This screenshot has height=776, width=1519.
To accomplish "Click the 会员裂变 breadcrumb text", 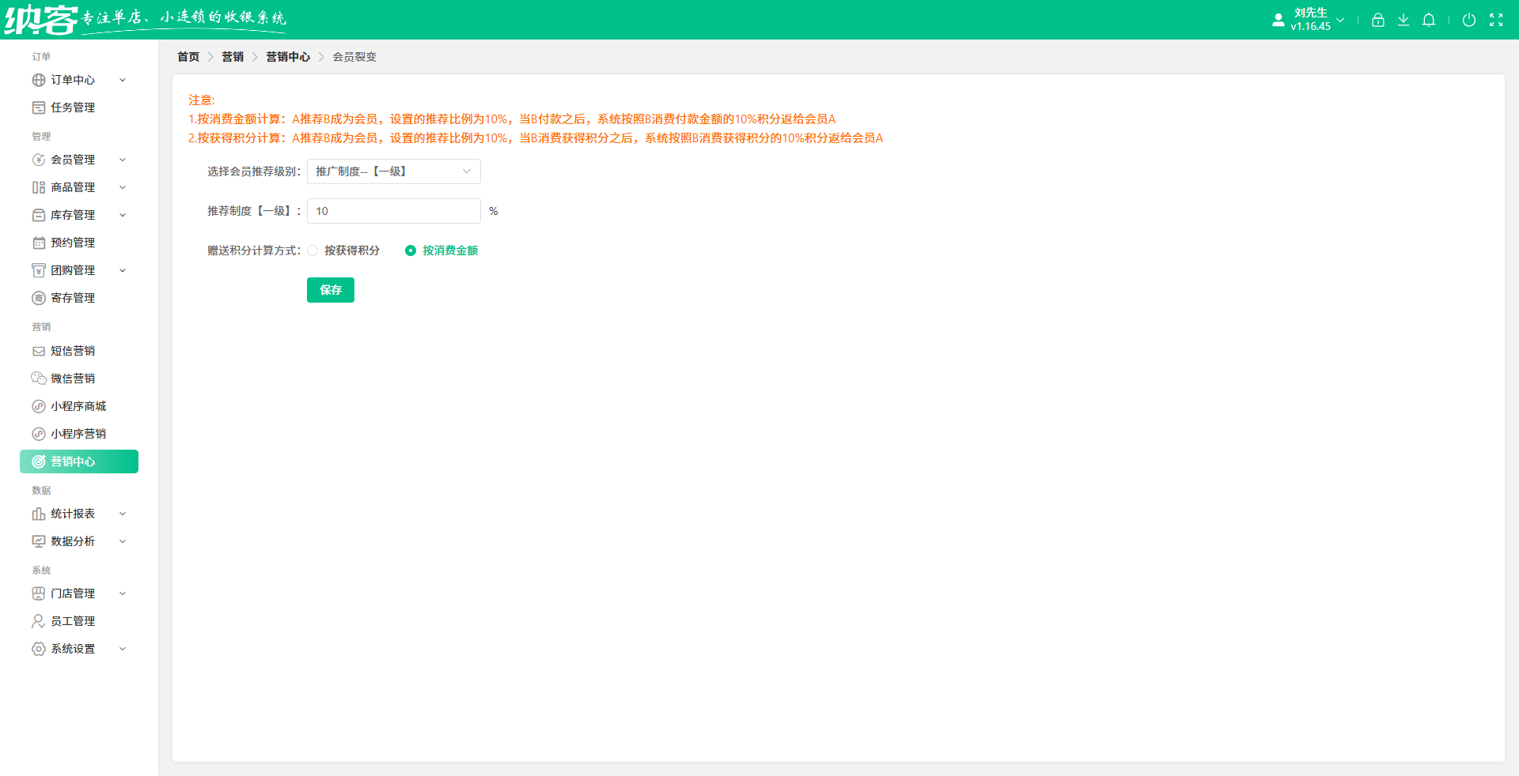I will pyautogui.click(x=354, y=57).
